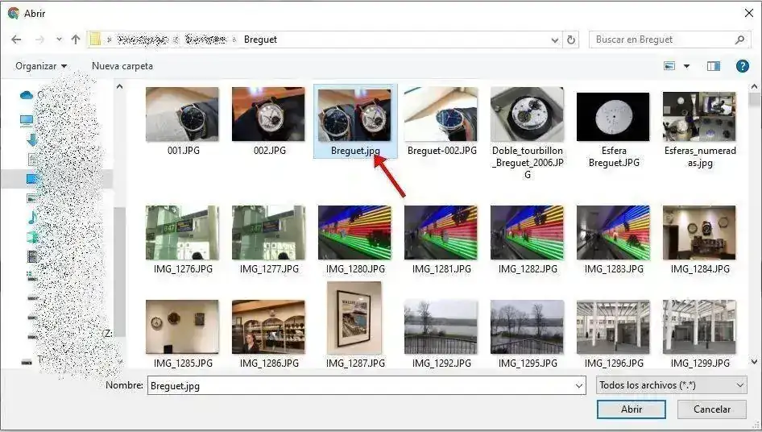Screen dimensions: 762x432
Task: Expand the address bar history dropdown
Action: pyautogui.click(x=555, y=39)
